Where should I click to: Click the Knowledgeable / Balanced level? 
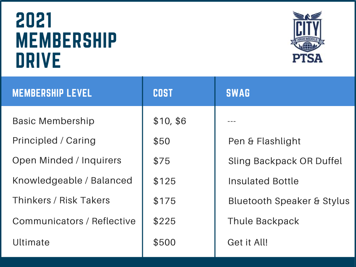(x=72, y=181)
